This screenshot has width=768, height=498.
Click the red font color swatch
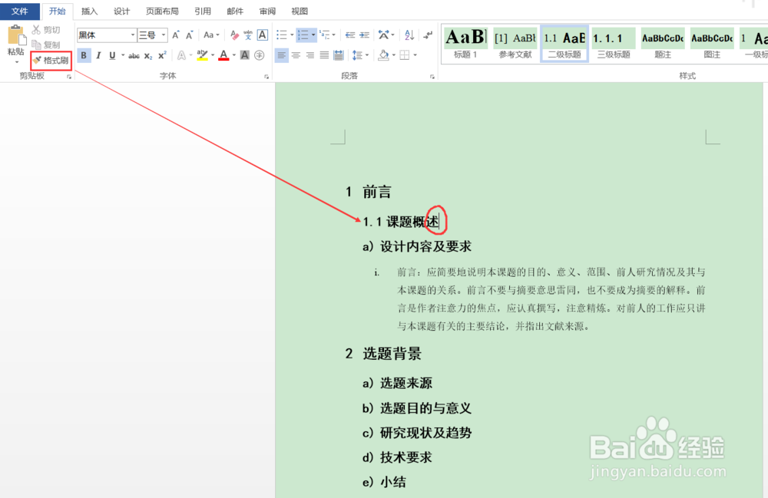[223, 57]
